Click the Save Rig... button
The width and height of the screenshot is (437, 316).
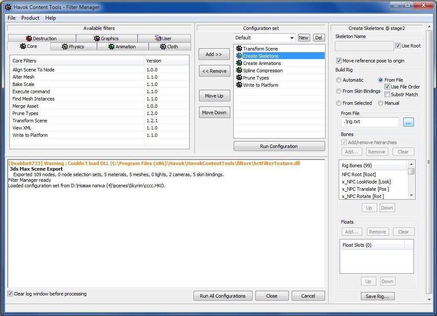377,296
